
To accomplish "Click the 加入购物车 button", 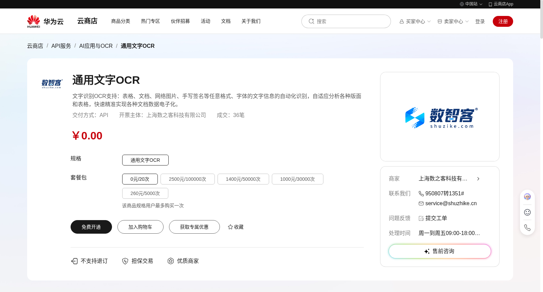I will pyautogui.click(x=141, y=227).
